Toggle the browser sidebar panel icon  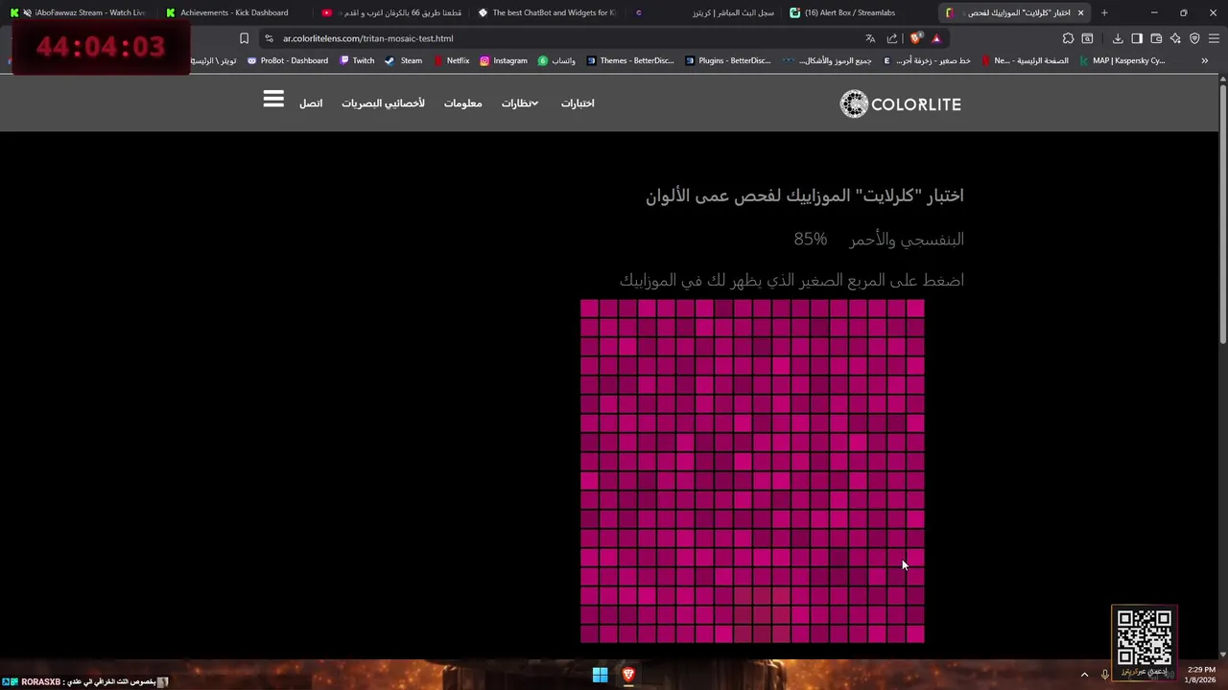pos(1137,38)
